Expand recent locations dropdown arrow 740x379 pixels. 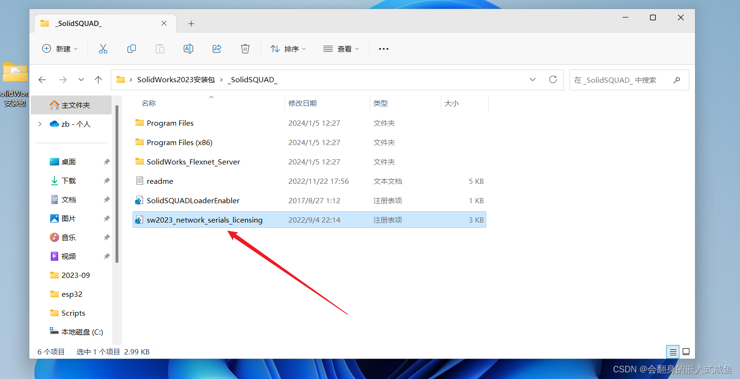(x=81, y=80)
